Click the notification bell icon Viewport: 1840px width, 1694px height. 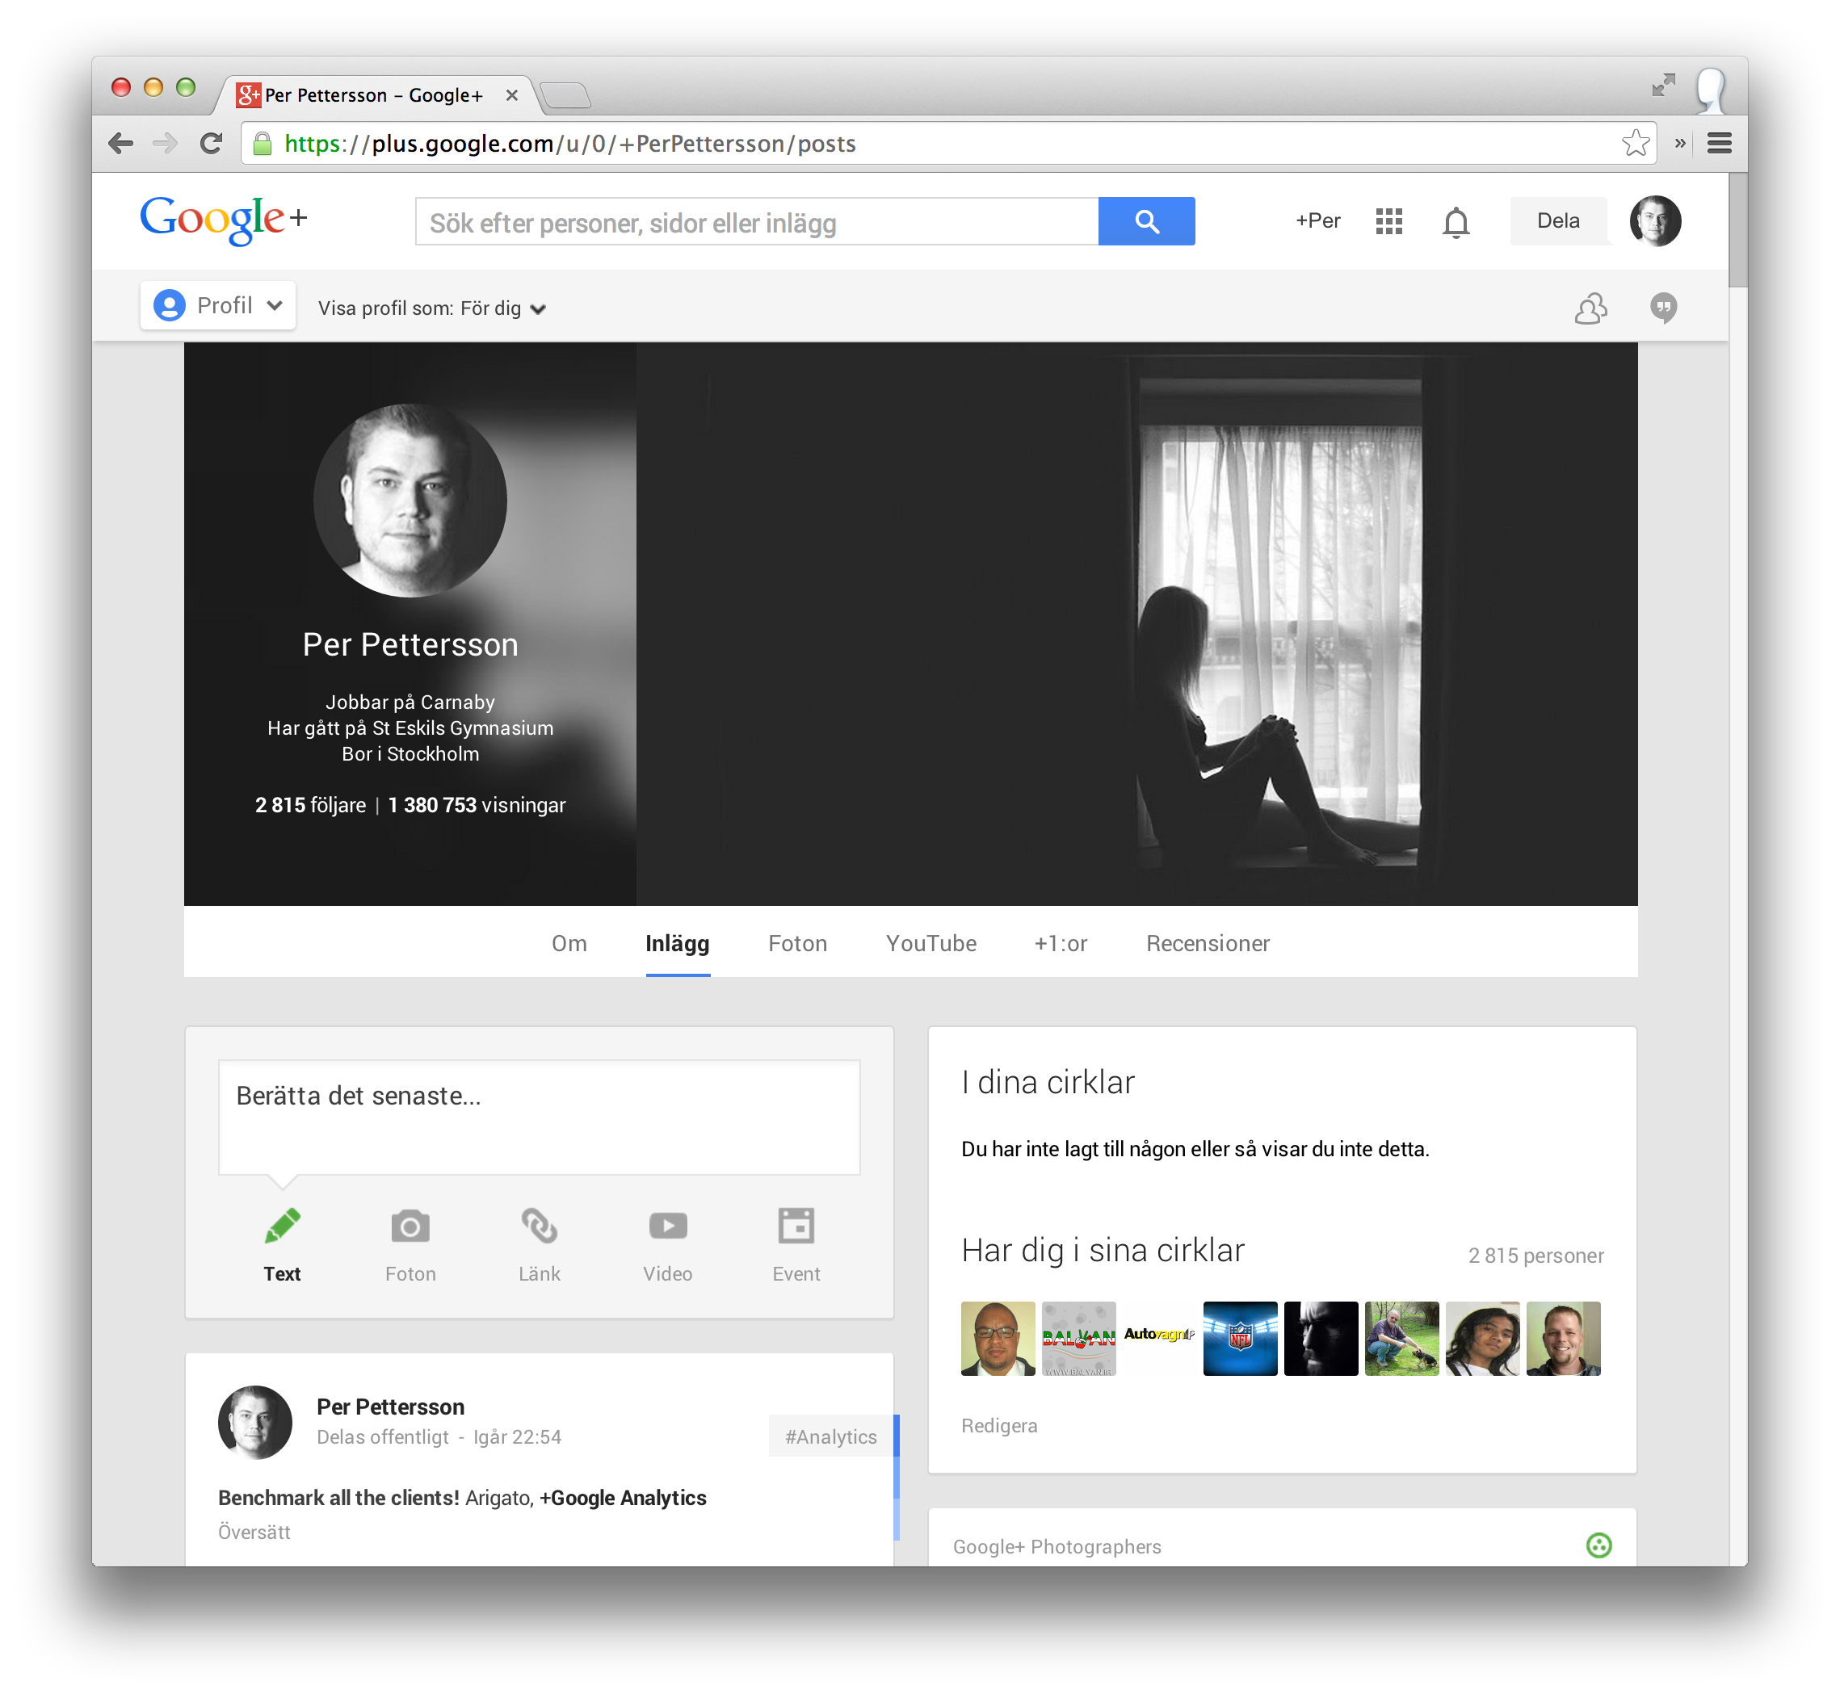tap(1457, 221)
